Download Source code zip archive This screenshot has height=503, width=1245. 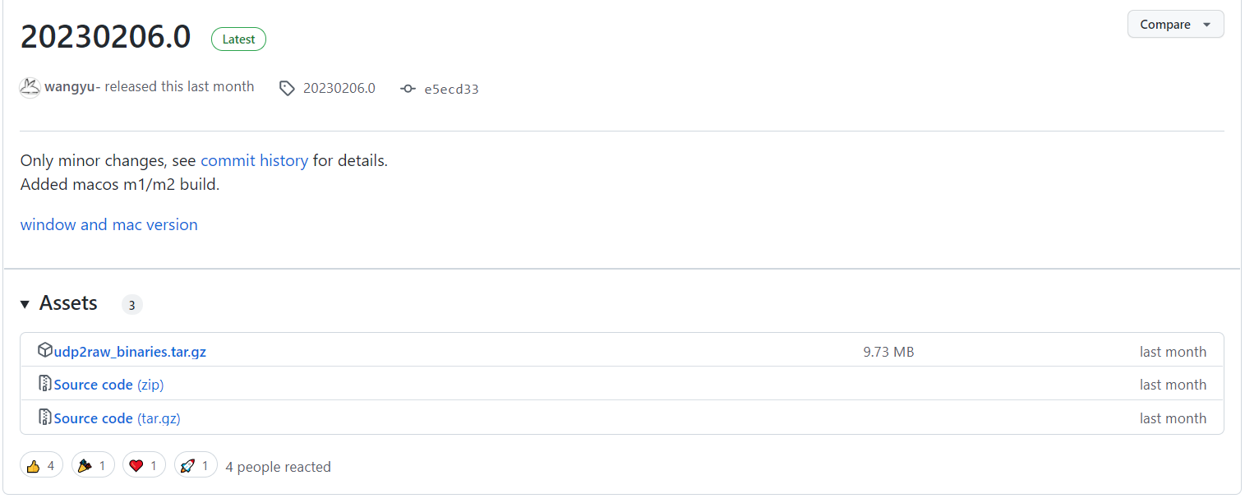108,385
